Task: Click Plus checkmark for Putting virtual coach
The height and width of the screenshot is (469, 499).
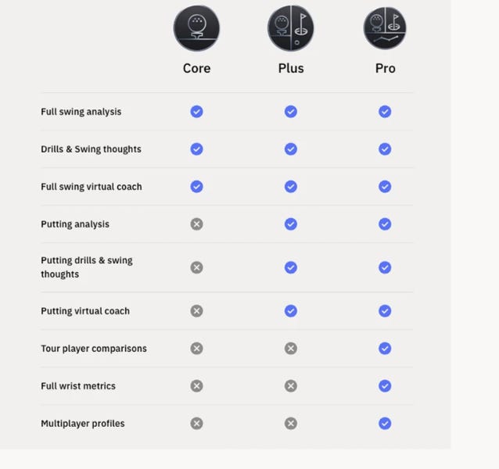Action: pos(291,311)
